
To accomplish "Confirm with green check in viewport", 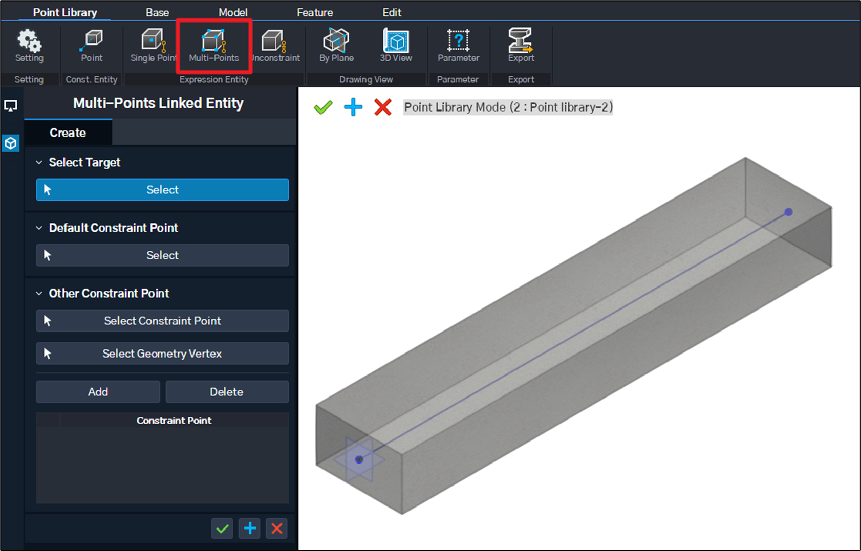I will point(323,107).
